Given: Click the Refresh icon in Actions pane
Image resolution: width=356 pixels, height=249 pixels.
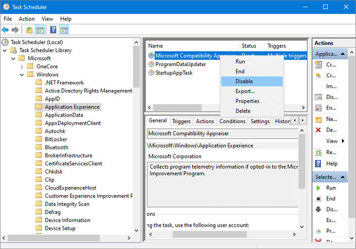Looking at the screenshot, I should (318, 152).
